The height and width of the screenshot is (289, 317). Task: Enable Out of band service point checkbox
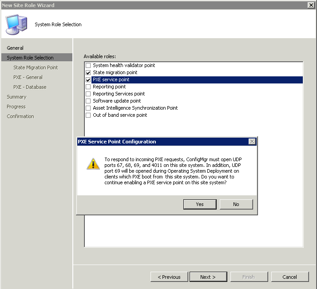(88, 115)
